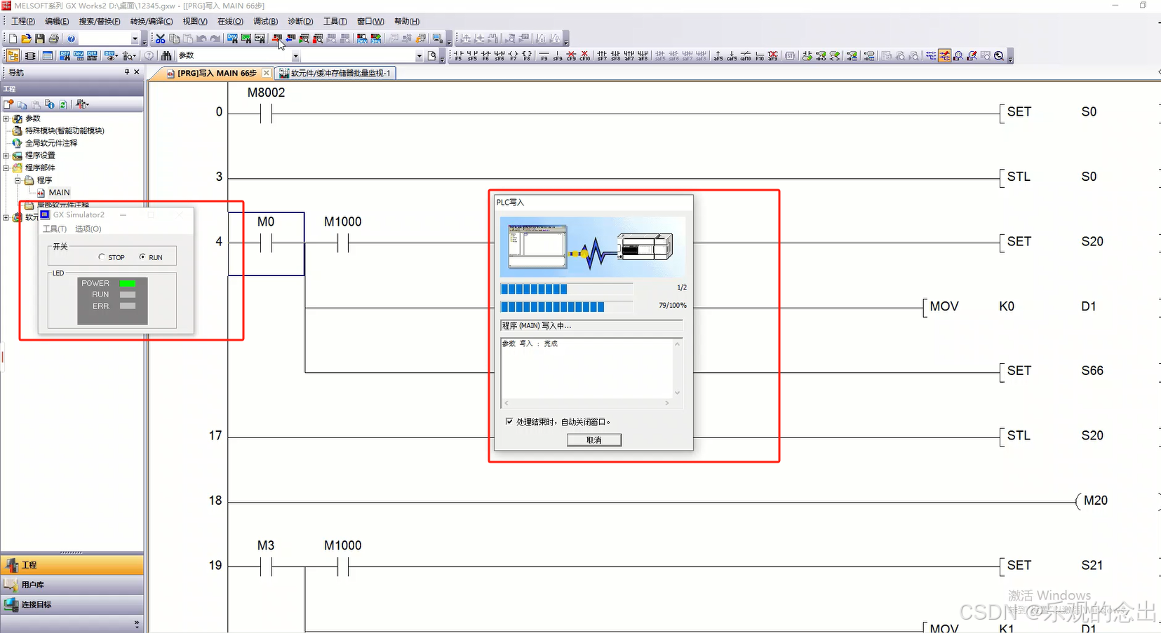Click the Copy icon in toolbar

(174, 39)
